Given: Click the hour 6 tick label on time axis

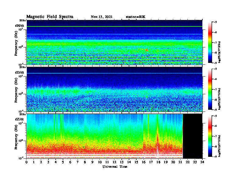Looking at the screenshot, I should 70,162.
